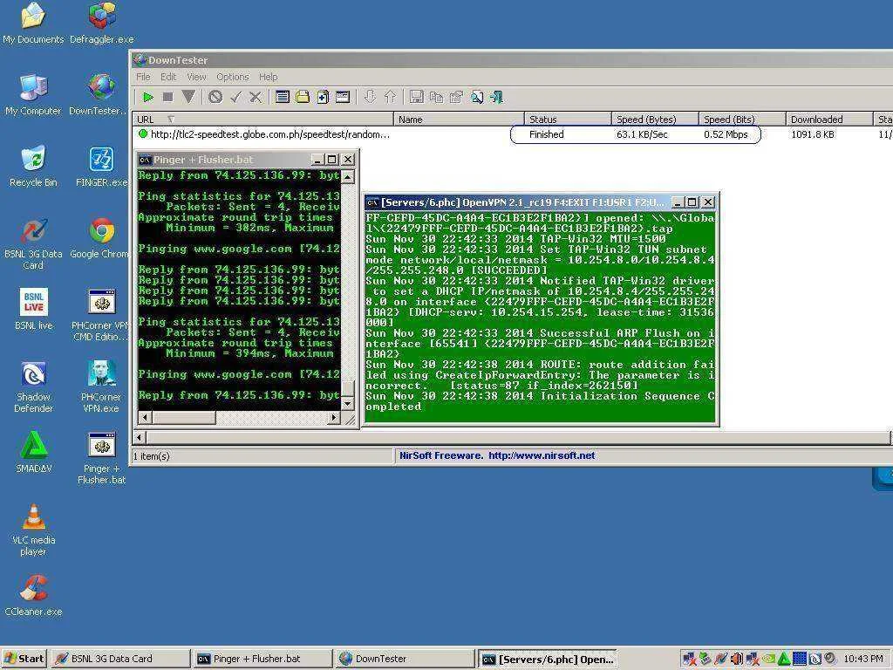Sort by the Speed (Bits) column header
This screenshot has width=893, height=670.
click(x=742, y=119)
